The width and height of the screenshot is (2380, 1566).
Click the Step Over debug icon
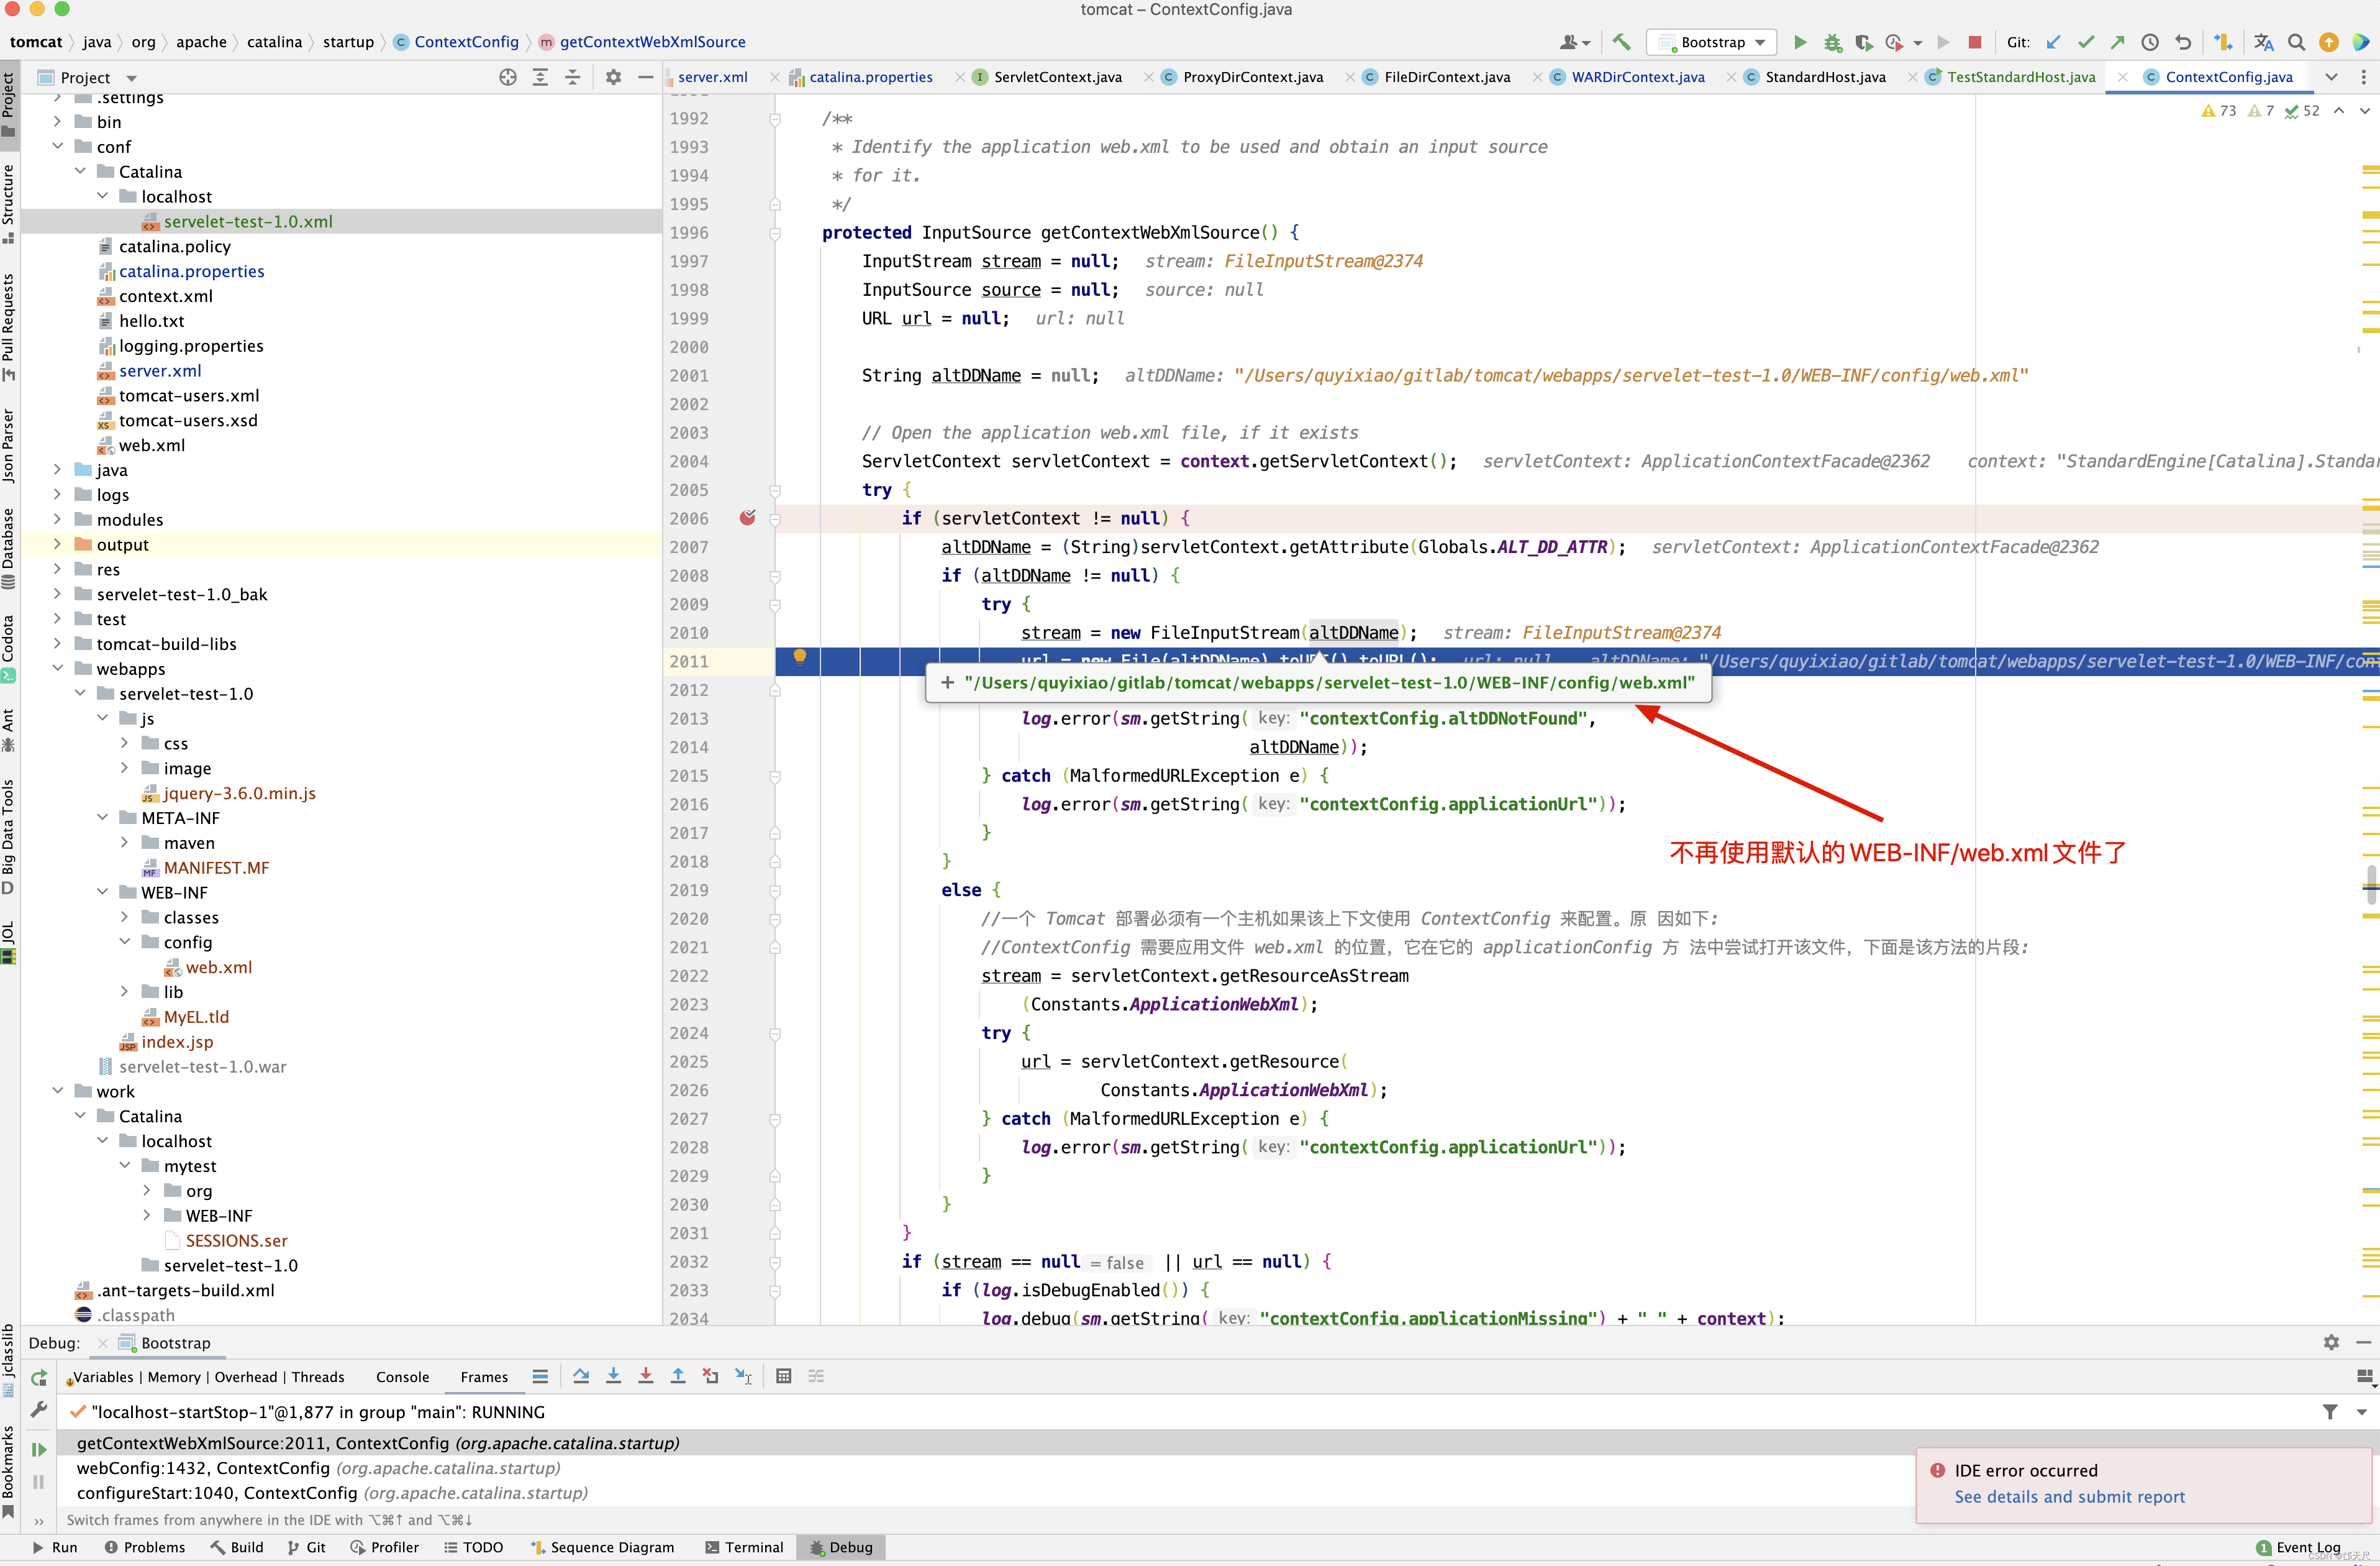(581, 1377)
